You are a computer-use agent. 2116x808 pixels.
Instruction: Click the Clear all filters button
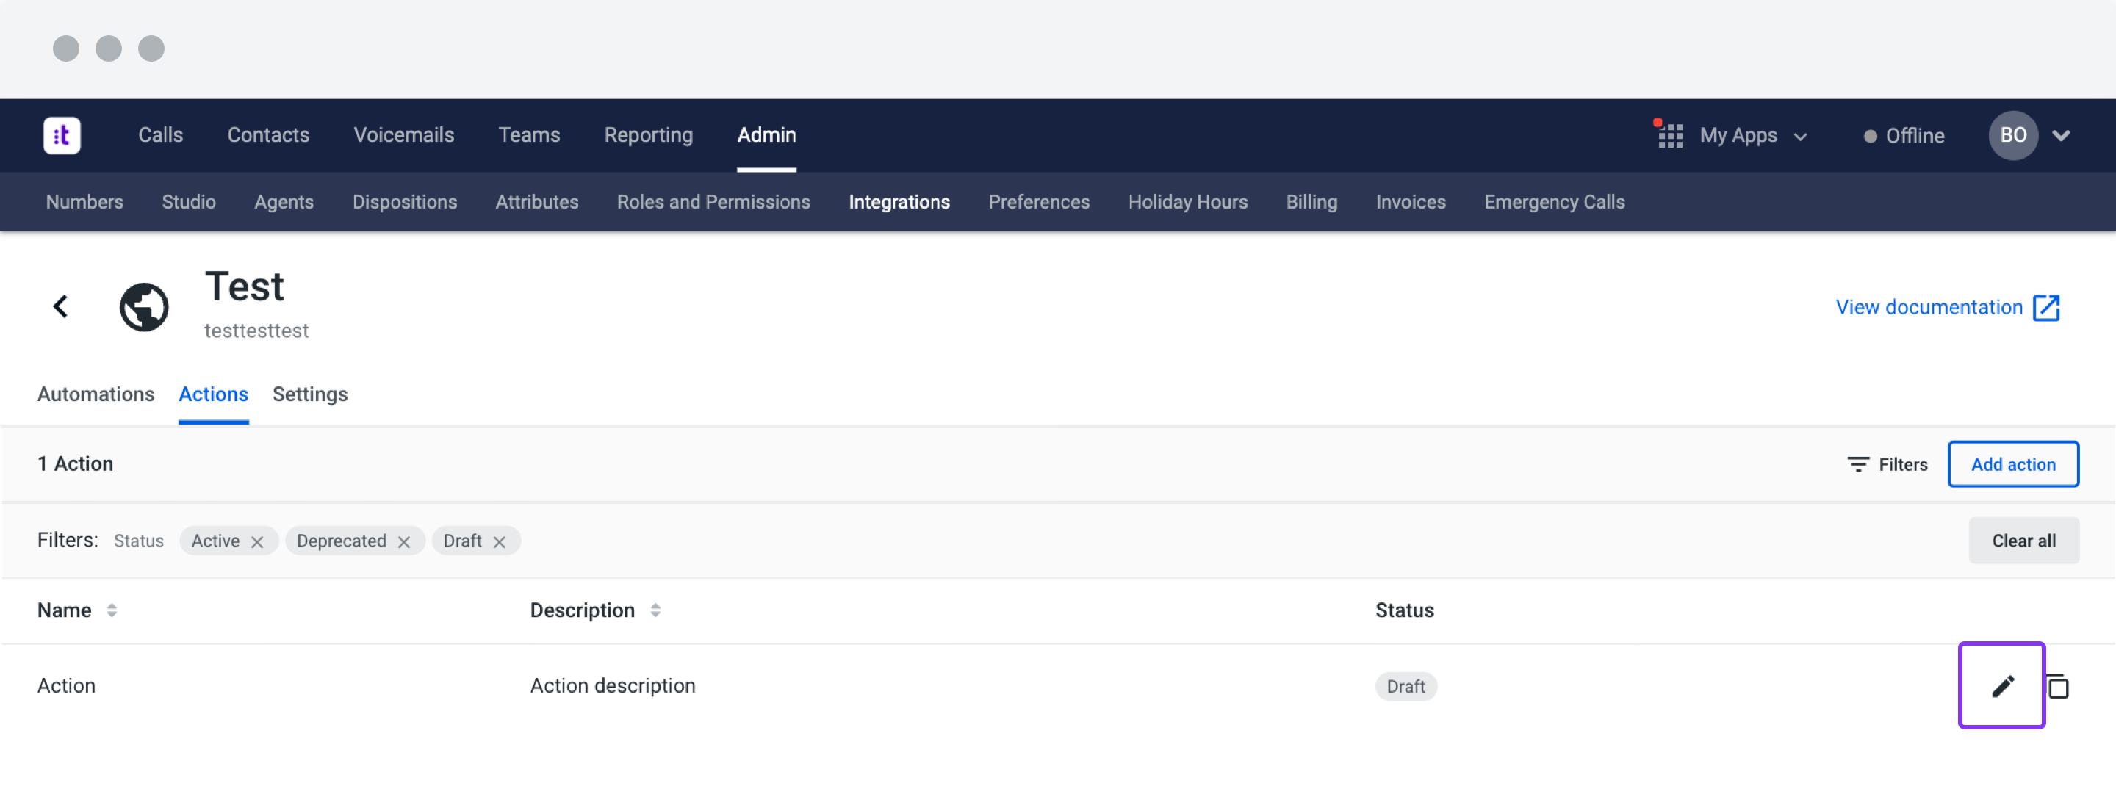click(x=2023, y=541)
